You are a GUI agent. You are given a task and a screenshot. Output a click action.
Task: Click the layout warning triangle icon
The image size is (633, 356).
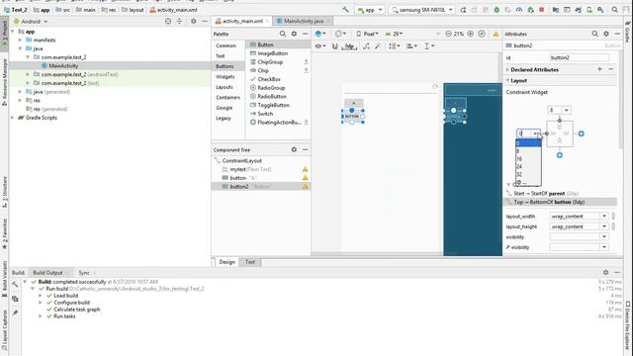tap(496, 35)
